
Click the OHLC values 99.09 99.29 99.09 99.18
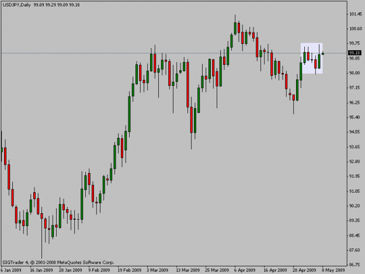tap(57, 5)
